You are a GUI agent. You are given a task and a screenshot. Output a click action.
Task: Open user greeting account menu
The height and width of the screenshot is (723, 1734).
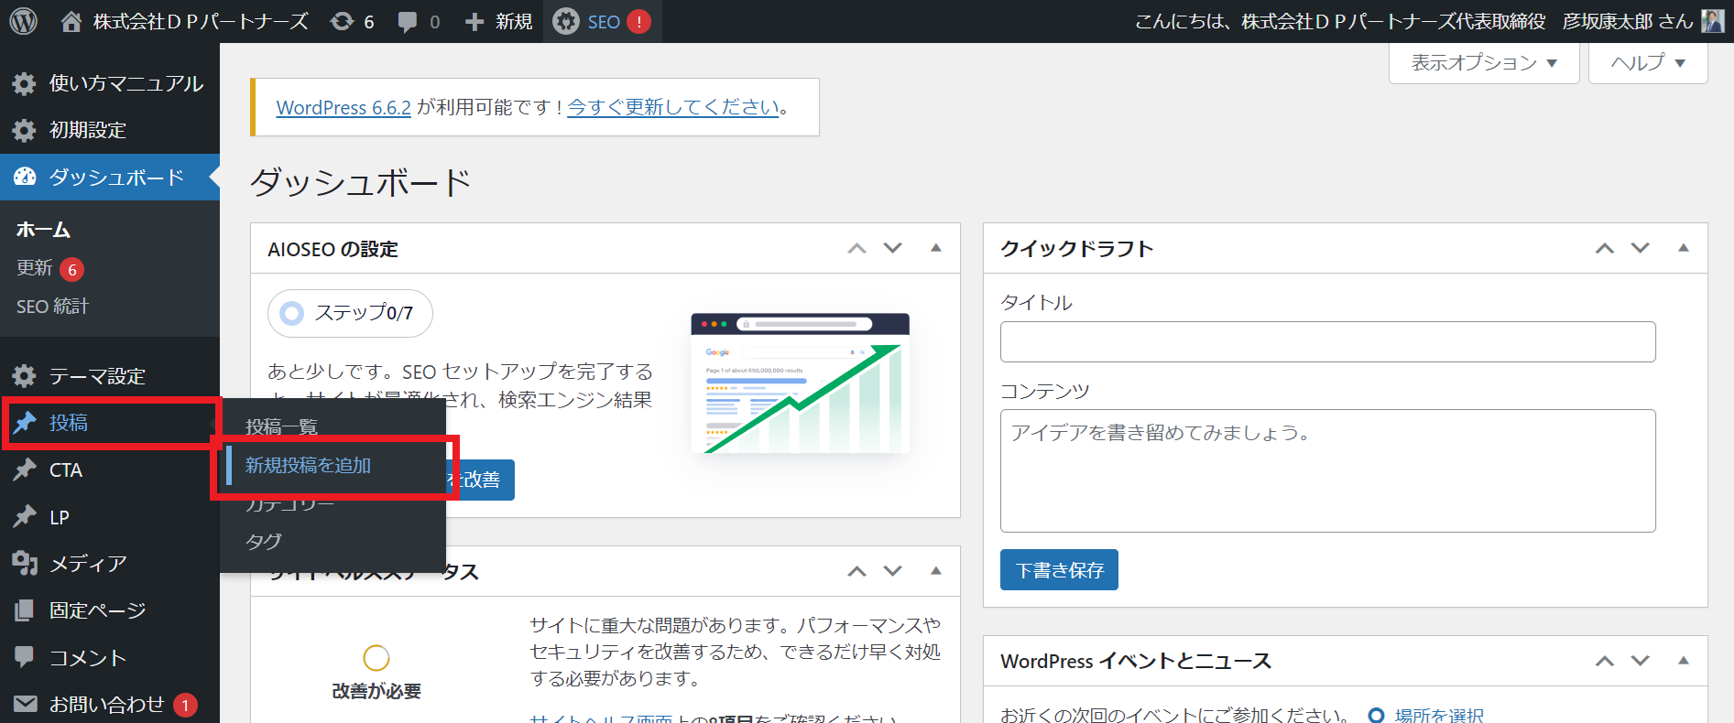[x=1430, y=21]
